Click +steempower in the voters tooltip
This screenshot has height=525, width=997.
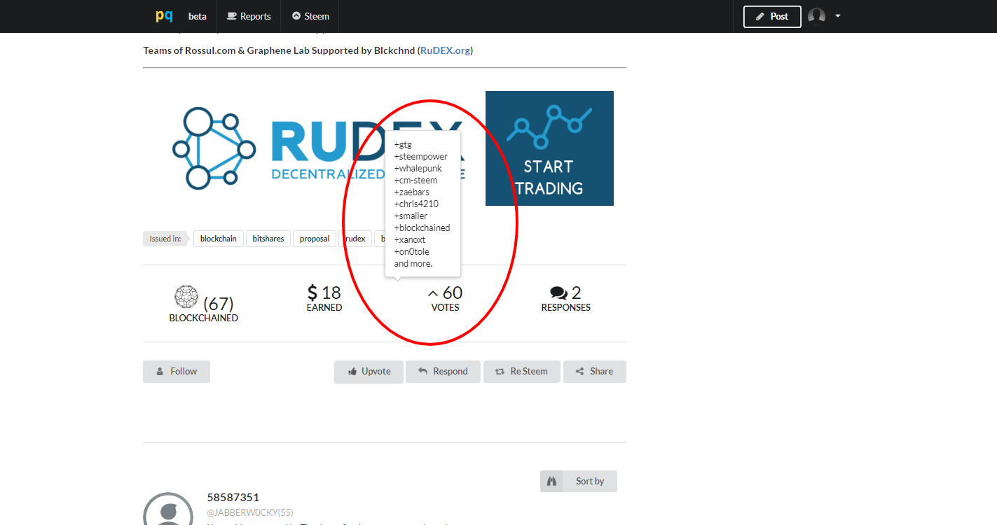tap(420, 157)
